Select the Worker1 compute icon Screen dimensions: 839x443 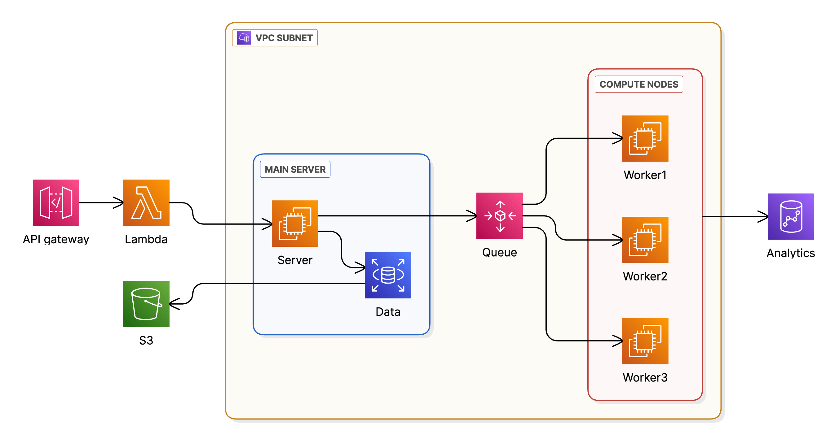point(645,139)
